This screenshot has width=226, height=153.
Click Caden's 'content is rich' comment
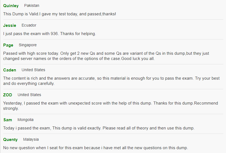(111, 81)
